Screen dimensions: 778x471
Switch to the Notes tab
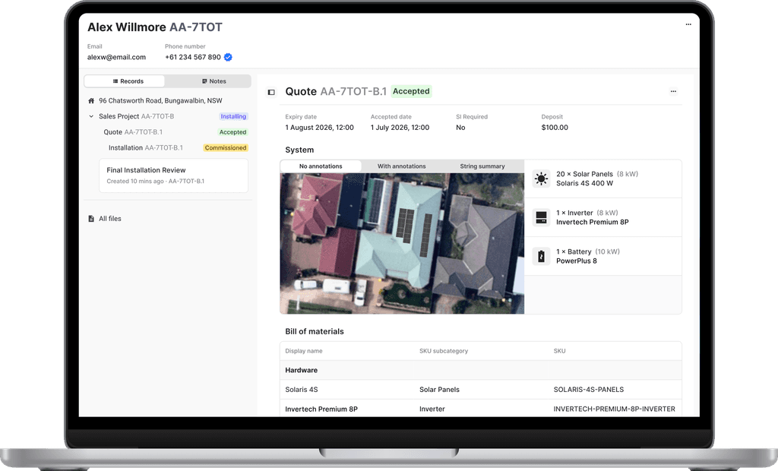(x=217, y=81)
